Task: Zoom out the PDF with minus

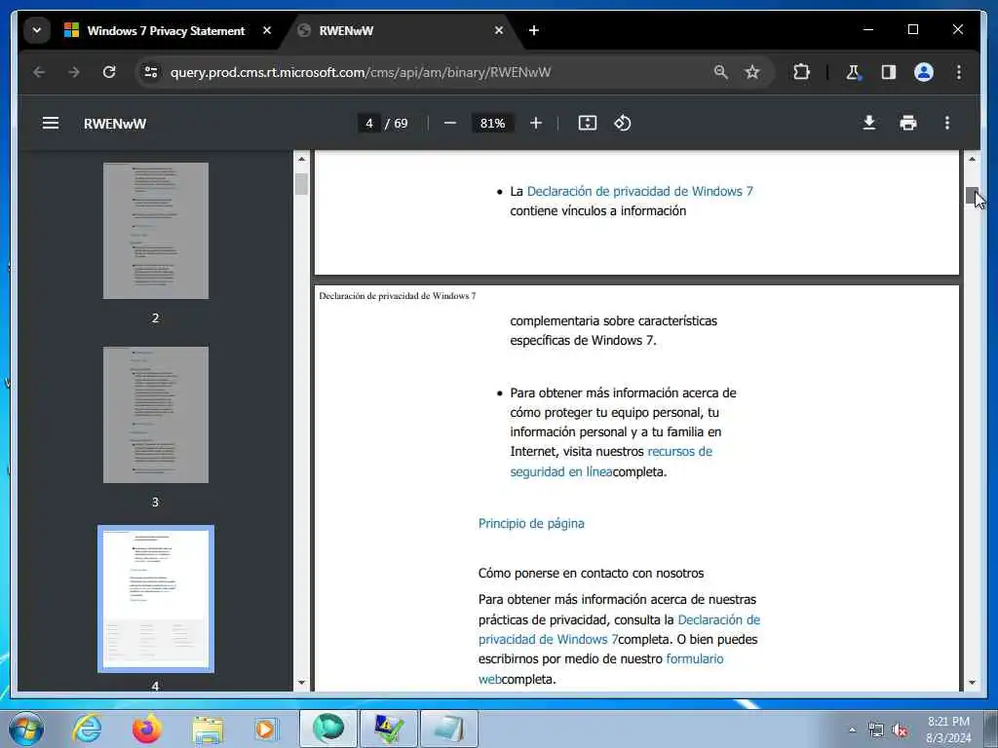Action: (x=450, y=123)
